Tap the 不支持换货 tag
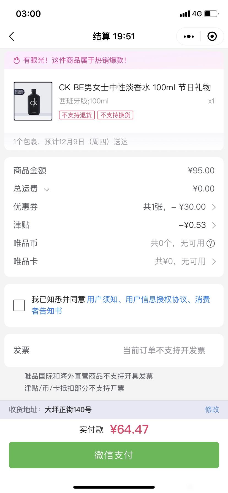The image size is (228, 493). point(115,115)
